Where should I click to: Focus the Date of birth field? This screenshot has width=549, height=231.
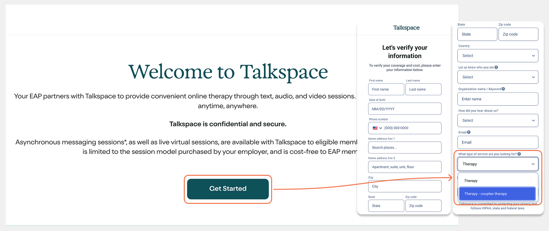click(x=404, y=109)
